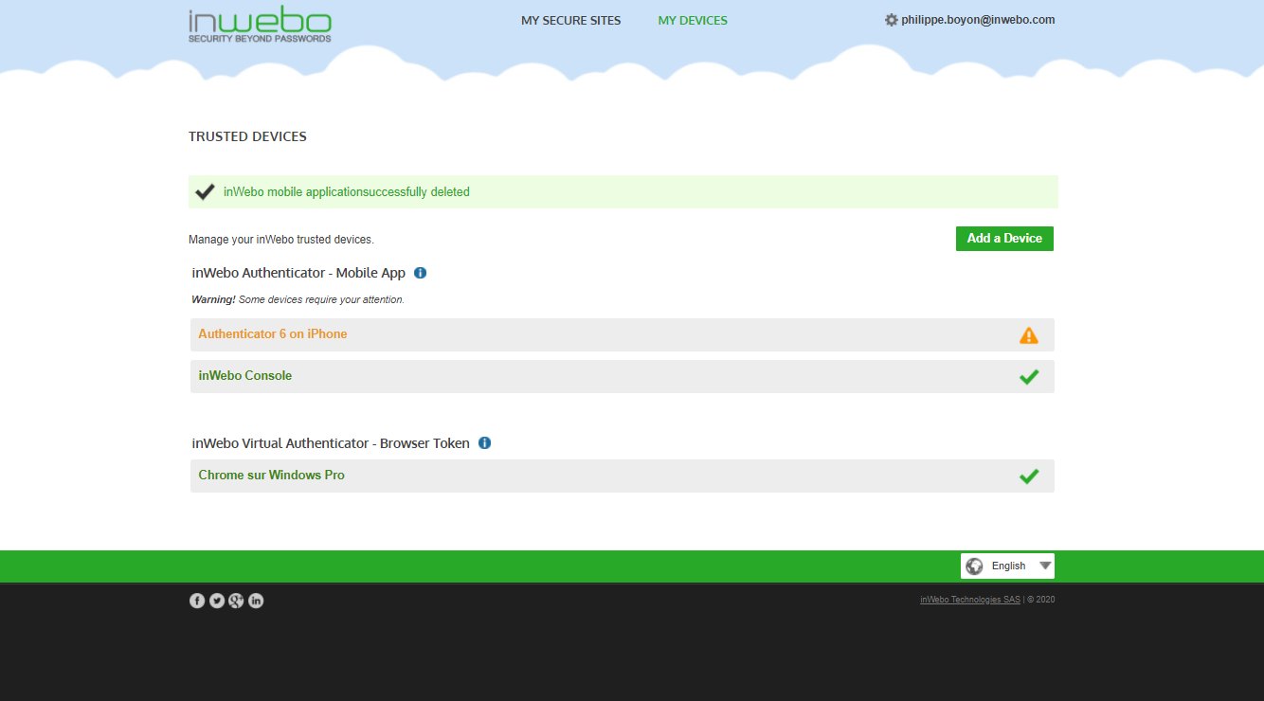The image size is (1264, 701).
Task: Click info icon beside Browser Token heading
Action: [x=485, y=443]
